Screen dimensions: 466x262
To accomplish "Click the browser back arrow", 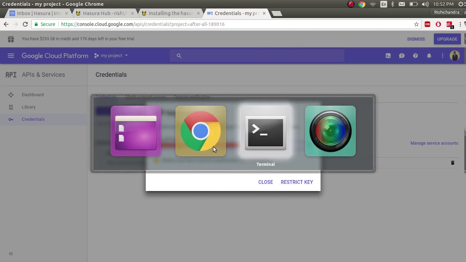I will coord(6,24).
